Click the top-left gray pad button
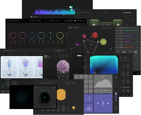Image resolution: width=141 pixels, height=115 pixels. coord(76,76)
